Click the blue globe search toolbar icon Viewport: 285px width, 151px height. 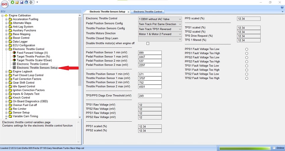click(26, 2)
